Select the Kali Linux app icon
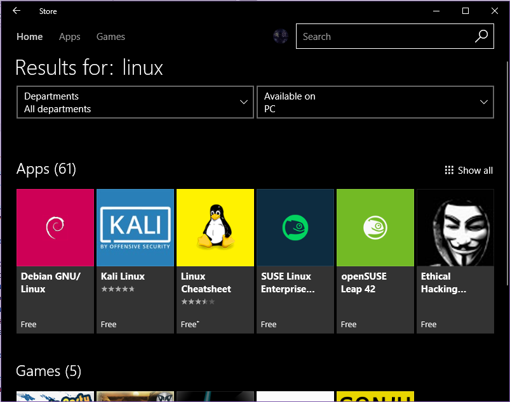 coord(135,227)
